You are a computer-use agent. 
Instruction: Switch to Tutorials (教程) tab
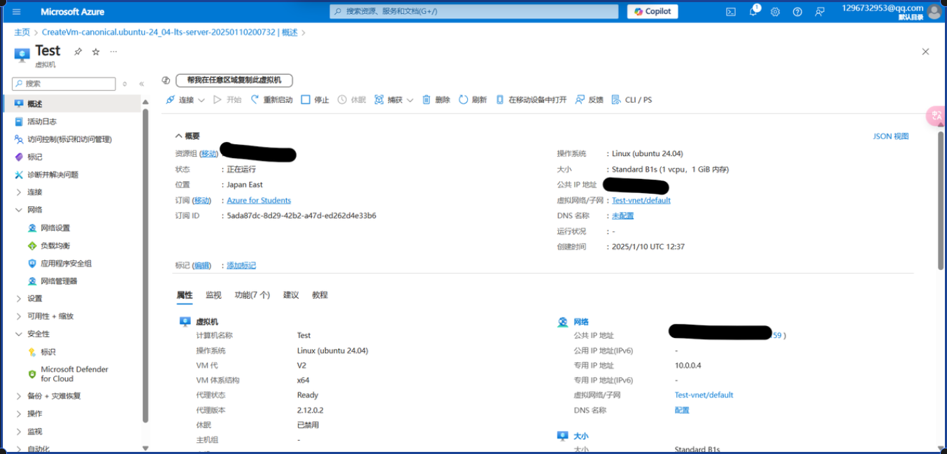coord(320,295)
